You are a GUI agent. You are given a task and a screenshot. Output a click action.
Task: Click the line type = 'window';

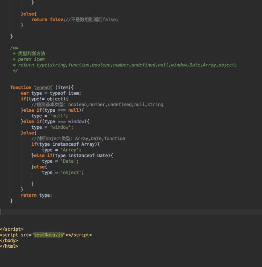(x=52, y=127)
